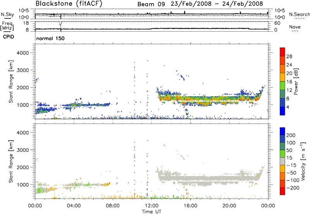This screenshot has width=310, height=214.
Task: Click the "12" value on power color bar
Action: click(289, 90)
